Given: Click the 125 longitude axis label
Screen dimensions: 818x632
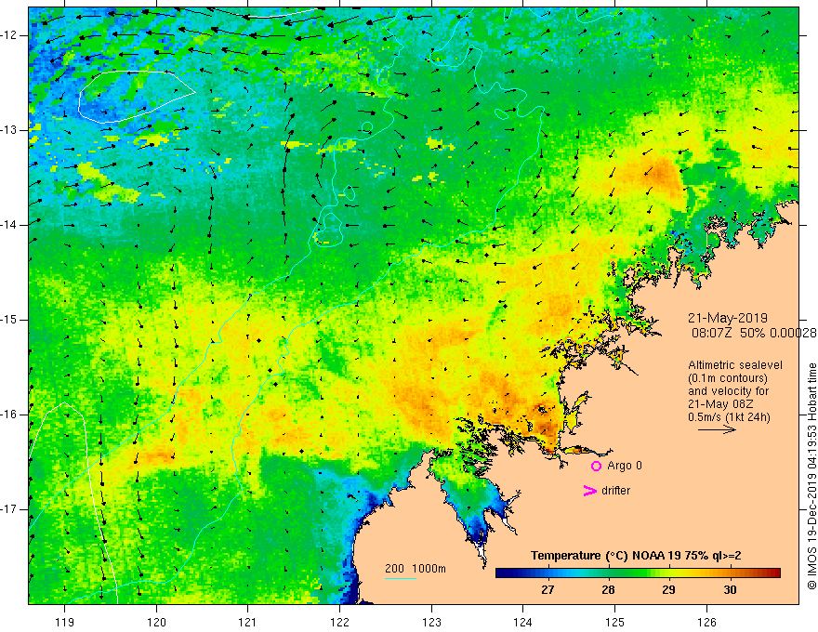Looking at the screenshot, I should coord(615,622).
